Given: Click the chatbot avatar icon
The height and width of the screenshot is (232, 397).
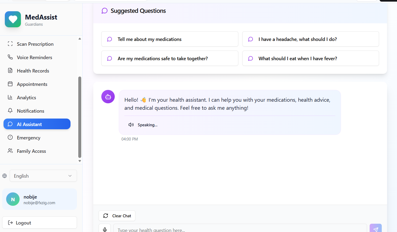Looking at the screenshot, I should point(108,97).
